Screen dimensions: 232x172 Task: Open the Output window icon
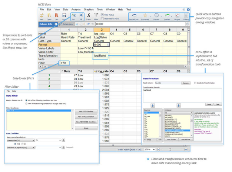pos(176,16)
